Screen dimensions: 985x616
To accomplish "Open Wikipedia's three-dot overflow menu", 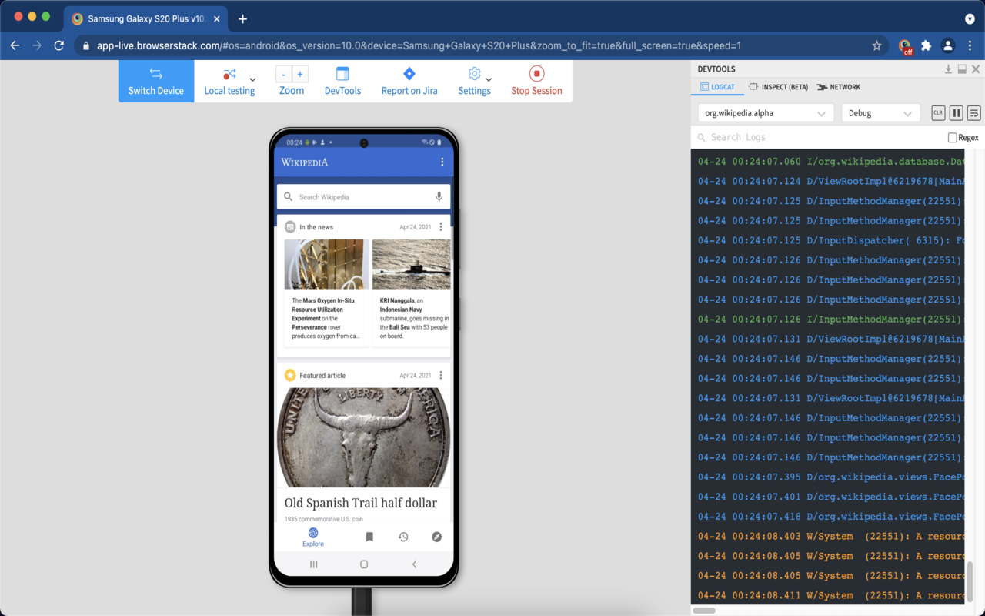I will (442, 162).
